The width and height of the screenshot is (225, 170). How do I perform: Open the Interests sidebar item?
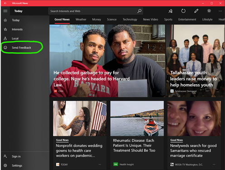tap(25, 29)
